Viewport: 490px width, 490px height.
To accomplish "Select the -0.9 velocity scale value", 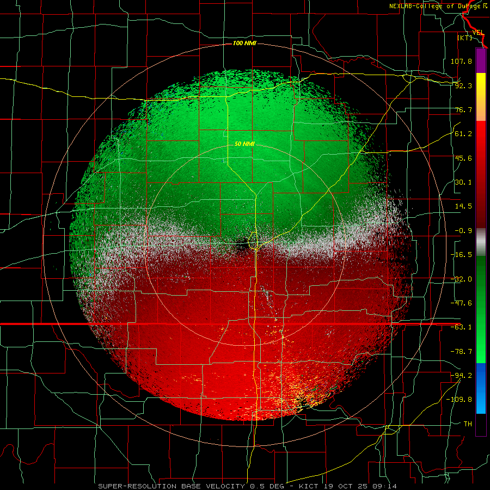I will point(463,231).
